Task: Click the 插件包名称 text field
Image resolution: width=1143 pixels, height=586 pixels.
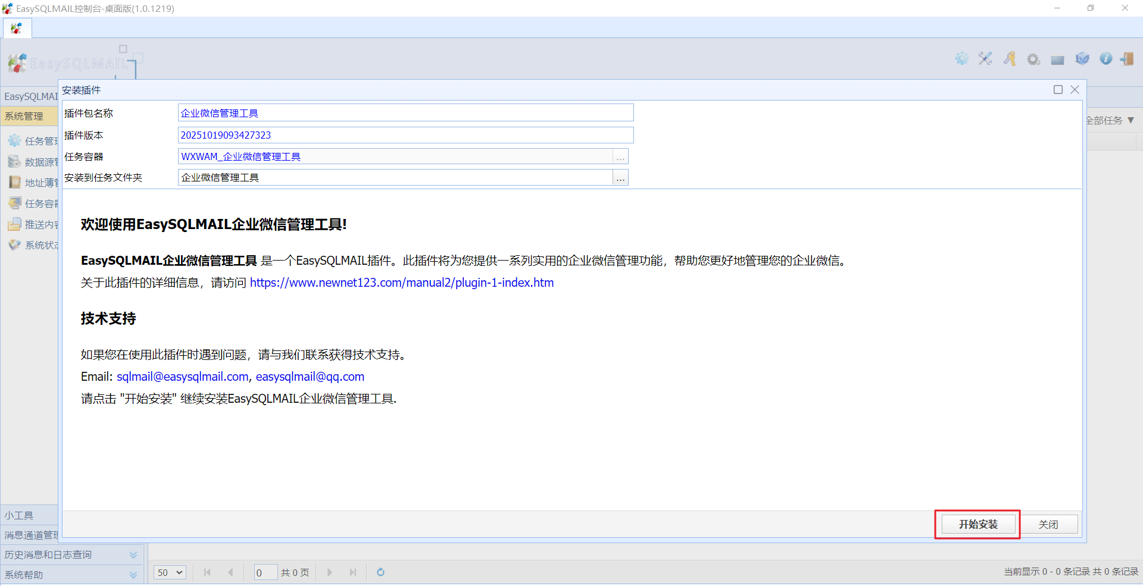Action: (405, 113)
